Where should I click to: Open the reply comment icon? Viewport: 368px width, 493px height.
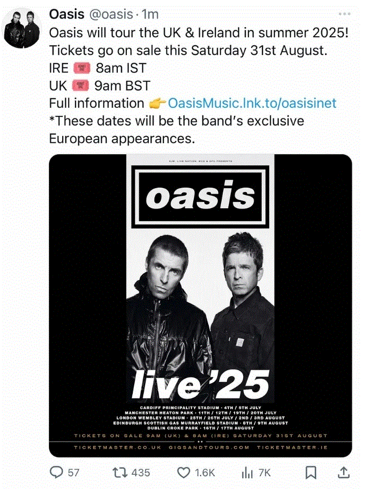click(x=57, y=472)
